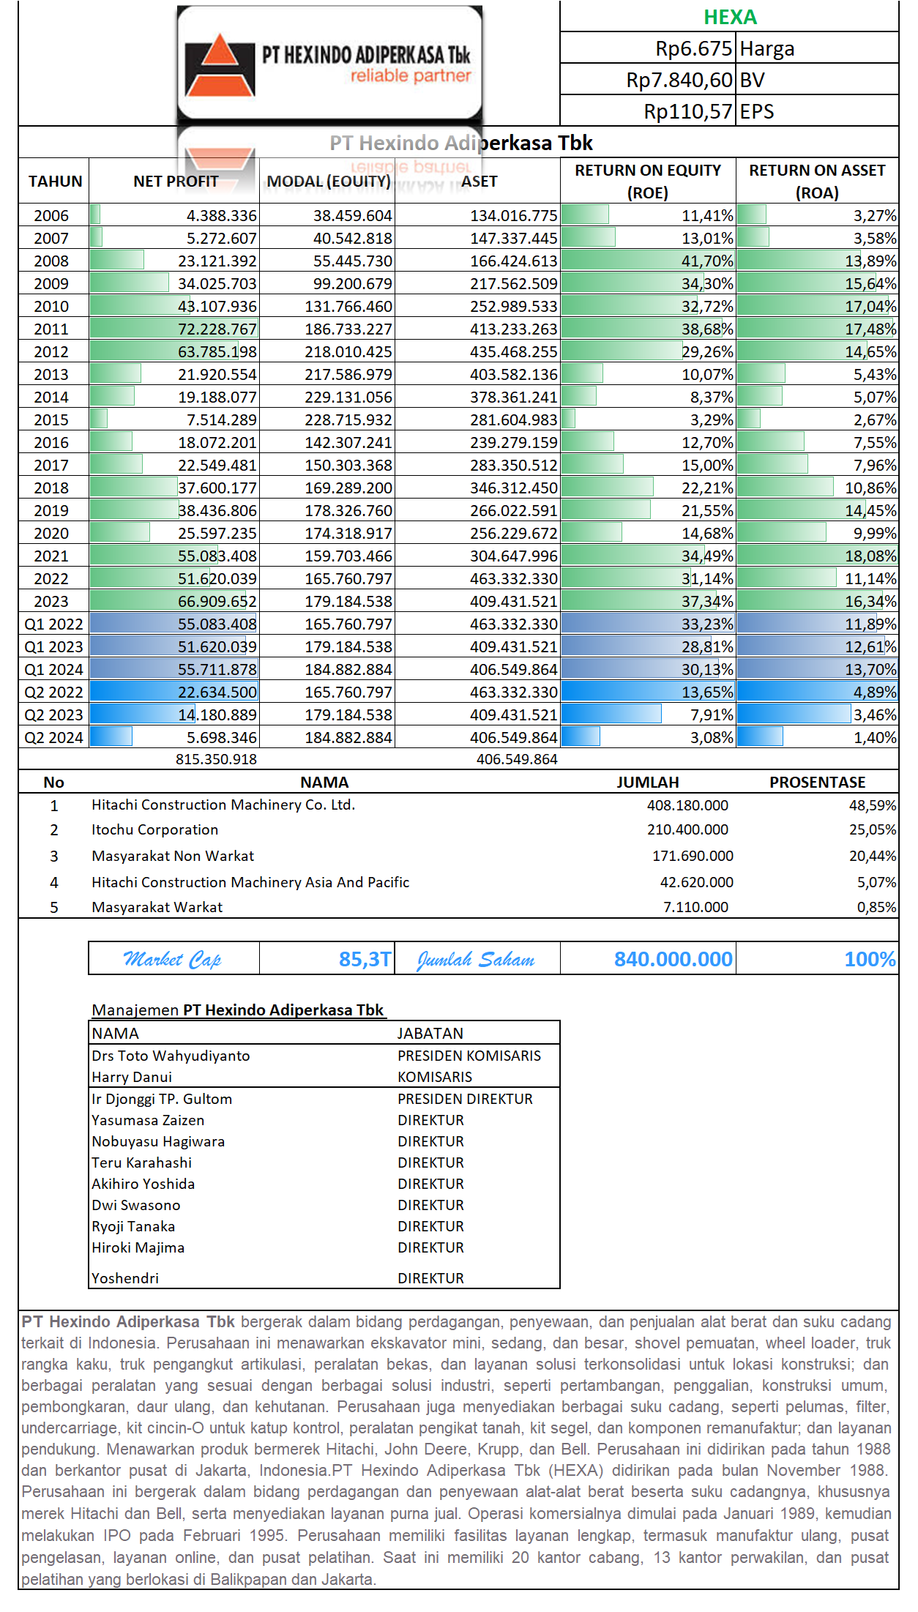This screenshot has height=1612, width=918.
Task: Click shareholder Hitachi Construction Machinery Co. Ltd.
Action: (223, 805)
